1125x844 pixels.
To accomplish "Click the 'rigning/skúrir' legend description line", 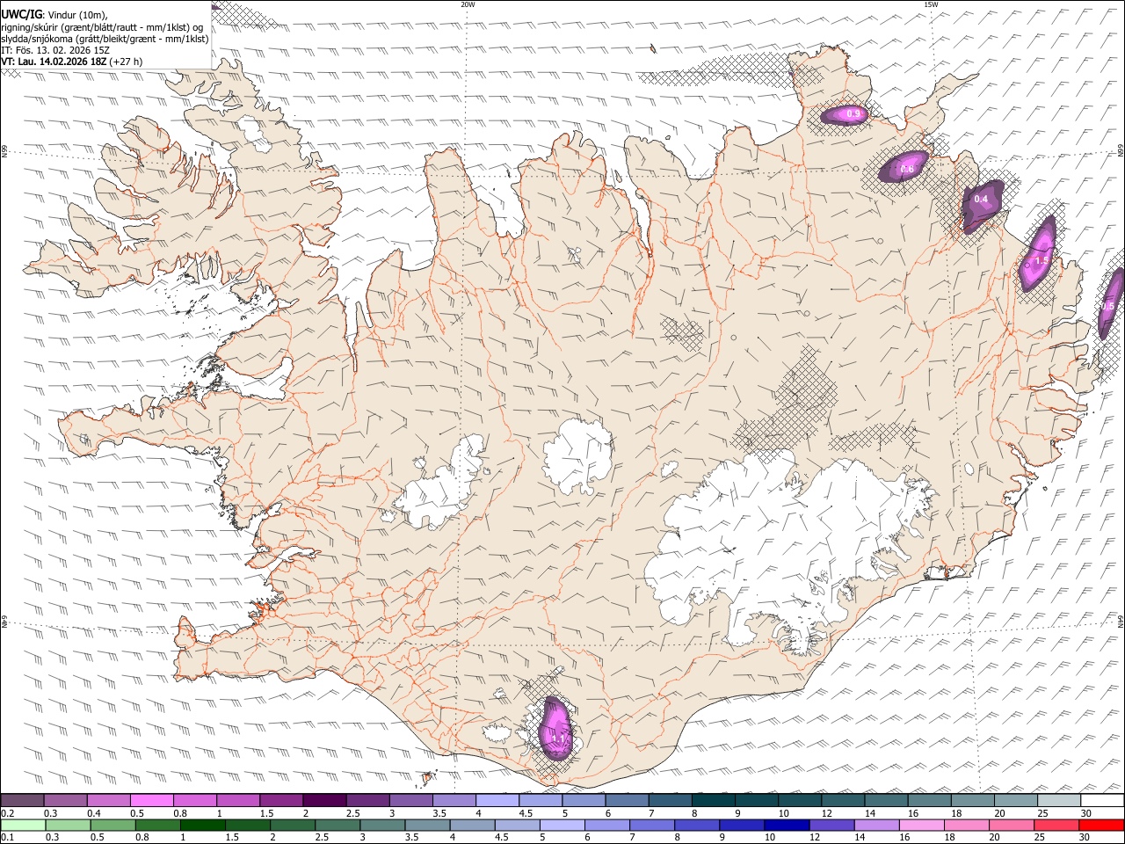I will (102, 26).
